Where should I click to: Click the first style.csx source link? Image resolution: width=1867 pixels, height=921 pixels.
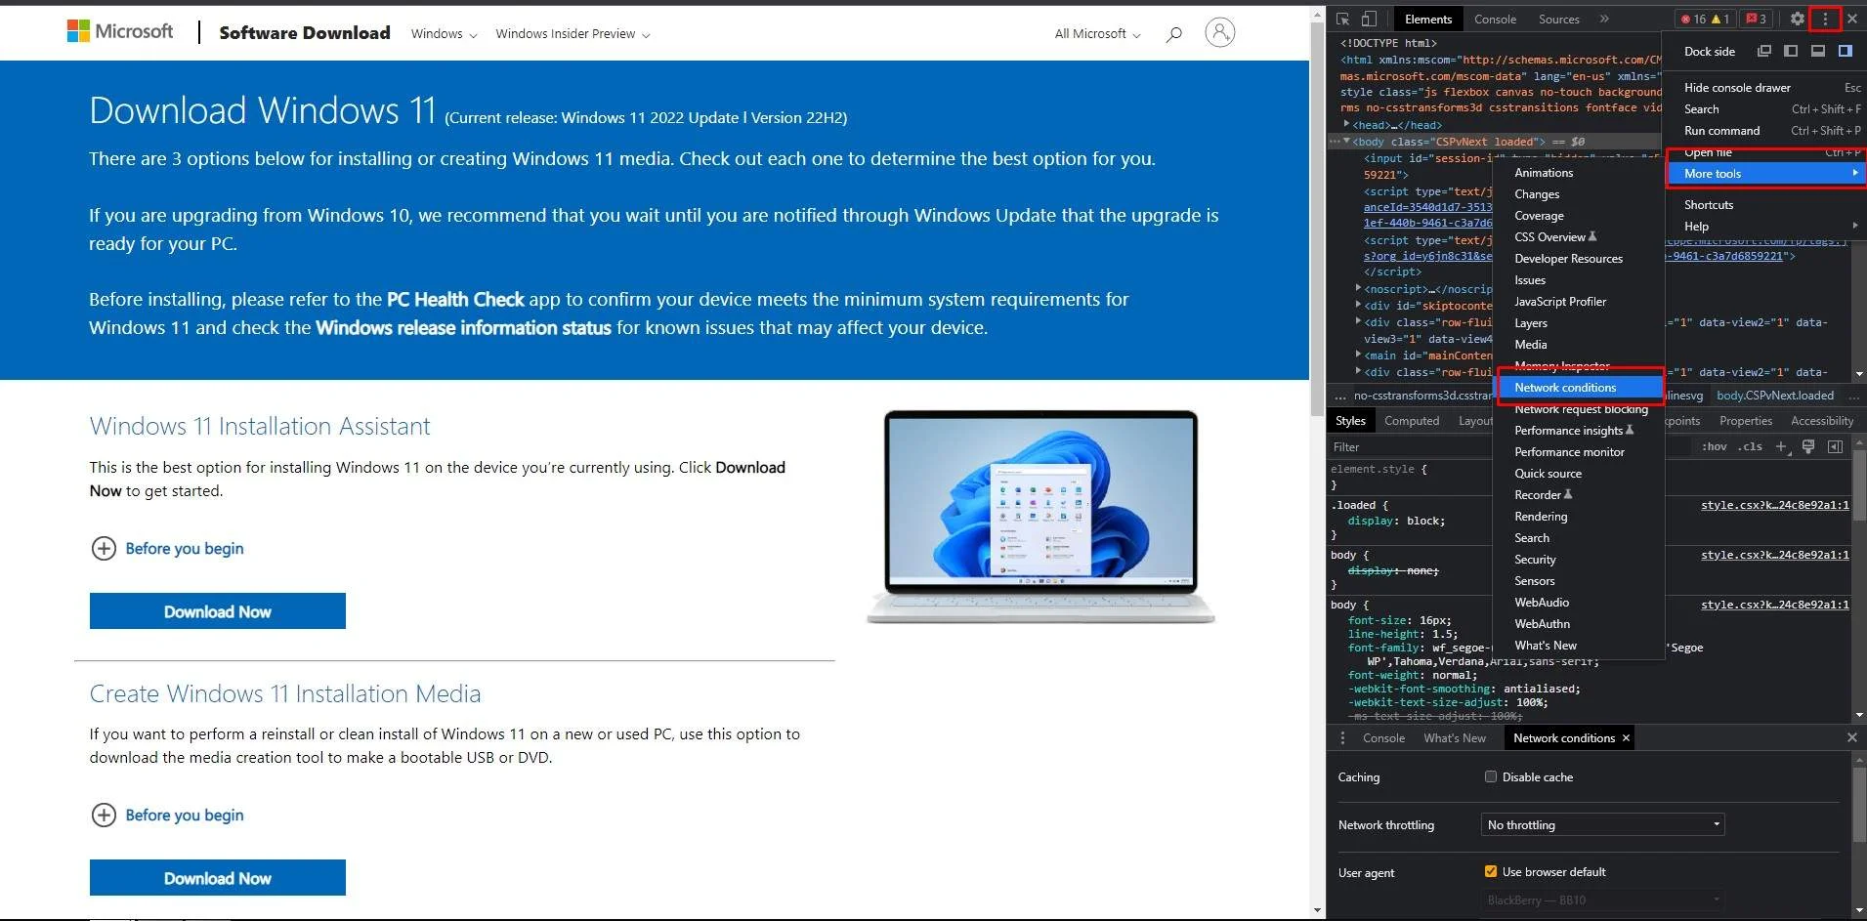pyautogui.click(x=1774, y=505)
